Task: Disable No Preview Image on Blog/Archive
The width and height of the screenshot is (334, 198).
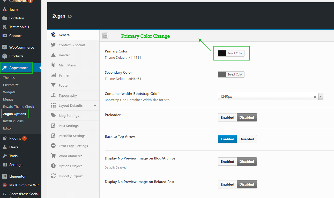Action: tap(247, 162)
